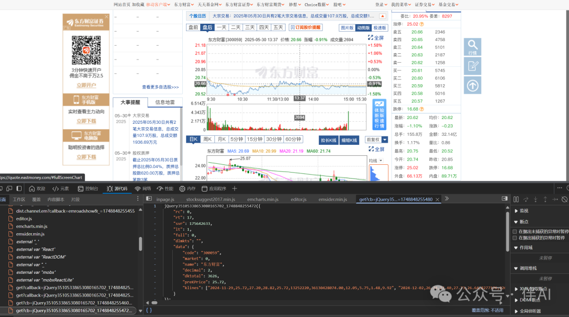Open the 网络 network tab
The height and width of the screenshot is (317, 569).
tap(143, 189)
